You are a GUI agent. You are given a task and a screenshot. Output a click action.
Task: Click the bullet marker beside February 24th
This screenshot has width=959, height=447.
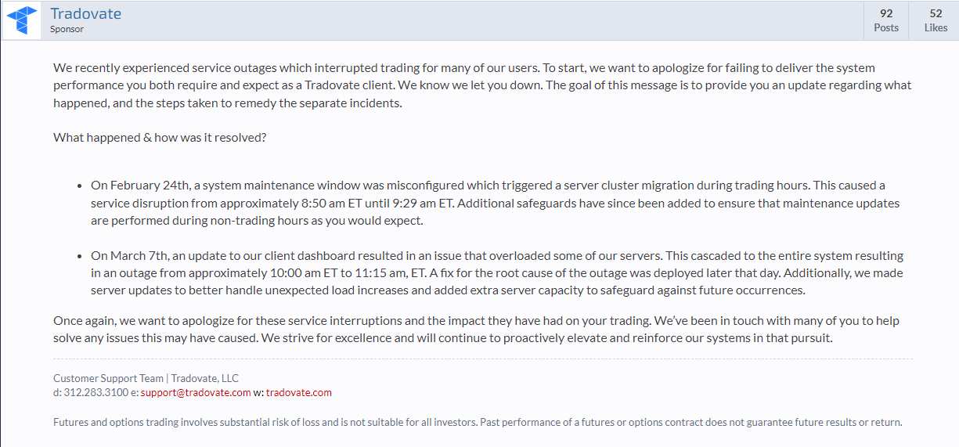(80, 186)
